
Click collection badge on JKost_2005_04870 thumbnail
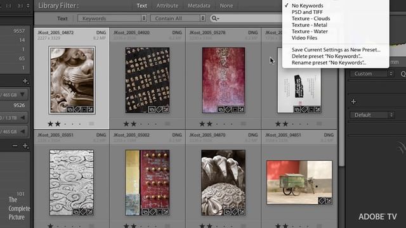[227, 212]
